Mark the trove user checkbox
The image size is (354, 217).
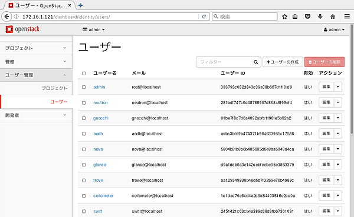84,181
